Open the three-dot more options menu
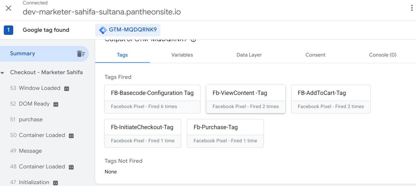This screenshot has width=416, height=186. [412, 8]
